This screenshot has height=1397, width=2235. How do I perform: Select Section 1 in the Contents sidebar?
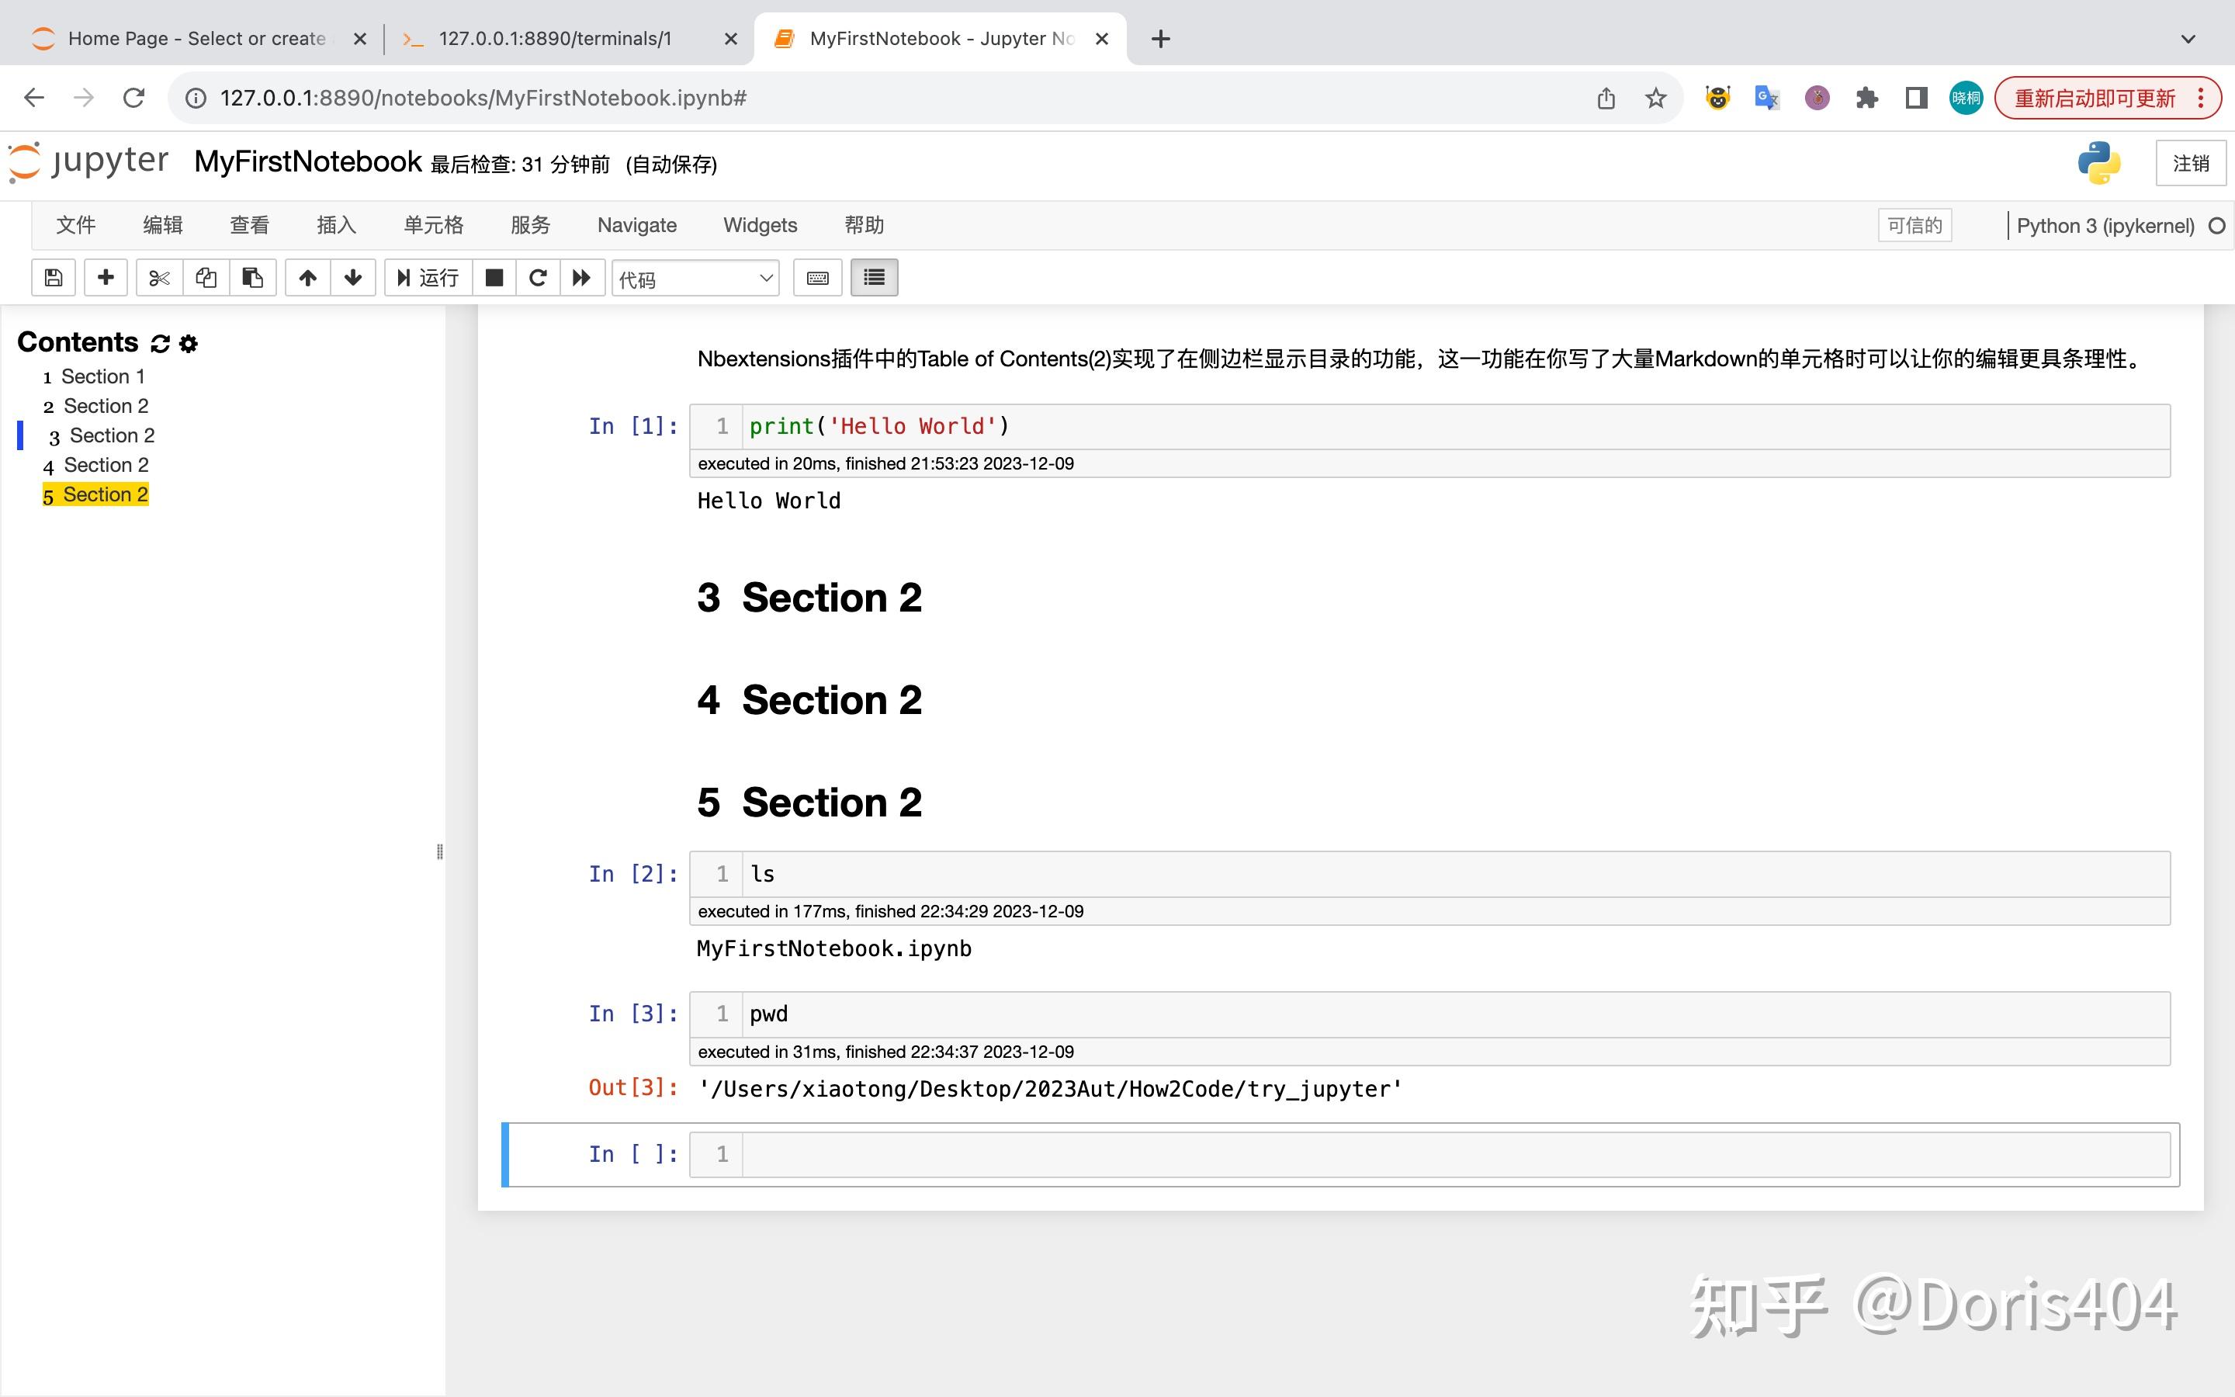102,376
